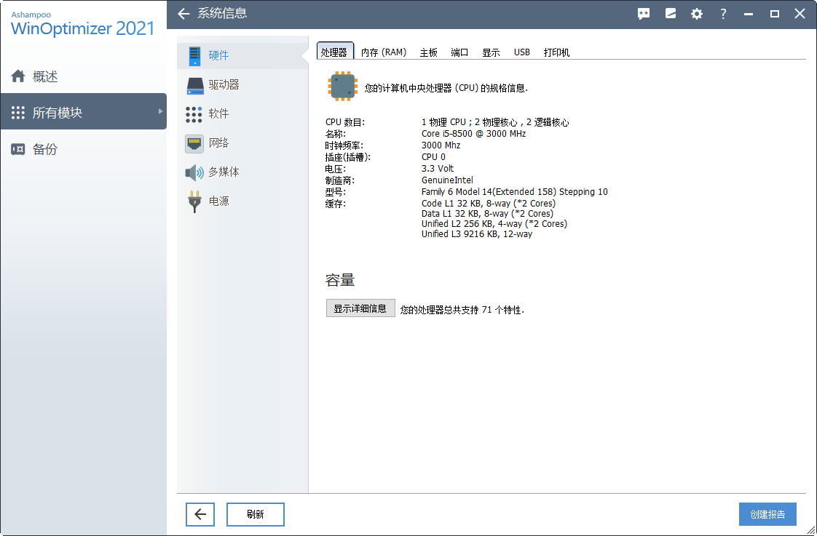817x536 pixels.
Task: Click the note/edit icon in title bar
Action: 671,14
